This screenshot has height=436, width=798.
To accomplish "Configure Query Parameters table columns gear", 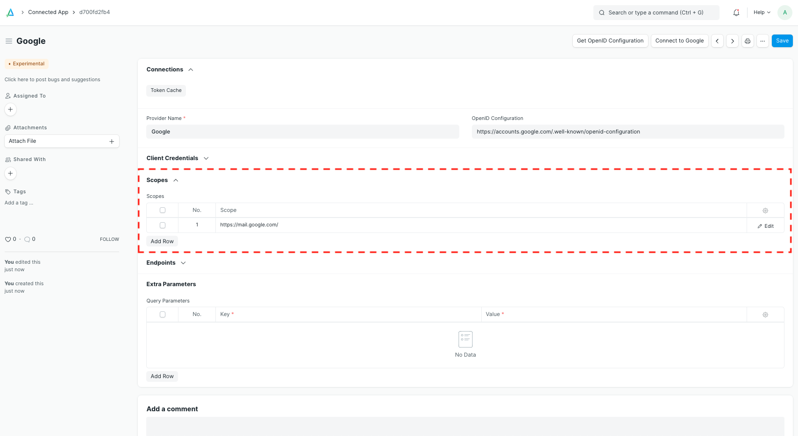I will [765, 315].
